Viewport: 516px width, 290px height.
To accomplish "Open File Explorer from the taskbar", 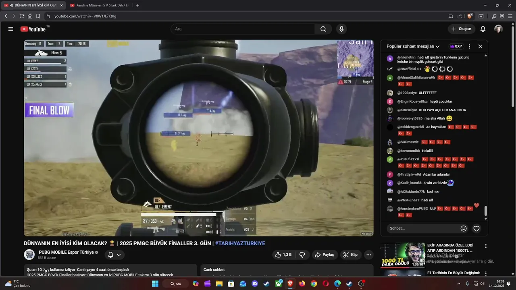I will (x=219, y=284).
